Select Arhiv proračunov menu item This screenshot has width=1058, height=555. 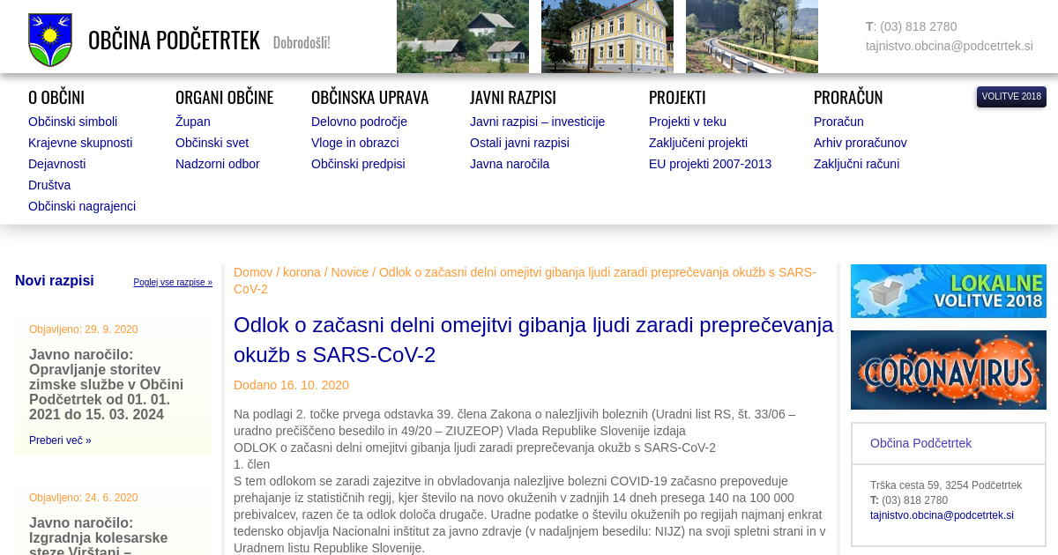(x=860, y=143)
